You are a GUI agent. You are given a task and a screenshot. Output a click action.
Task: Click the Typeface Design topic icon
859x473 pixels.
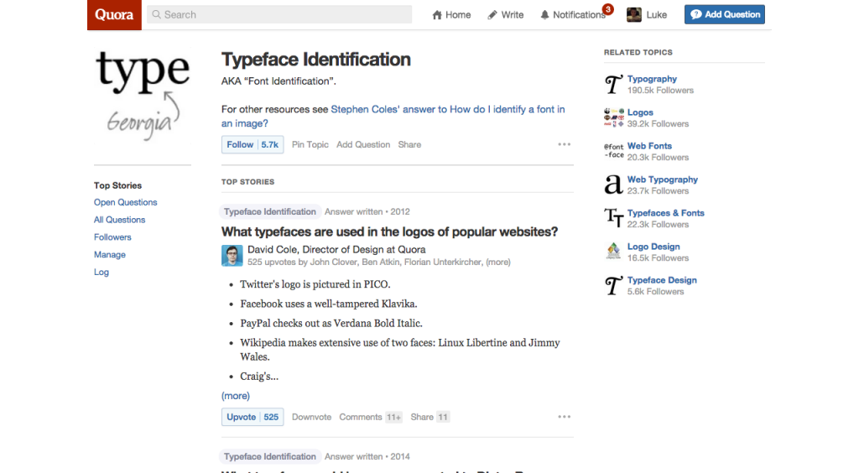(x=613, y=285)
